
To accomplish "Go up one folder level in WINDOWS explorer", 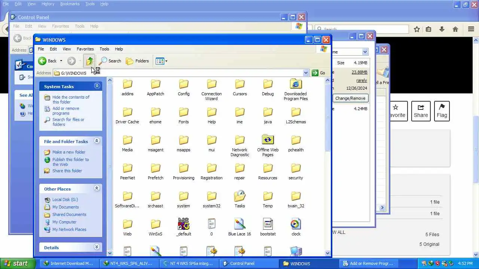I will pos(89,61).
